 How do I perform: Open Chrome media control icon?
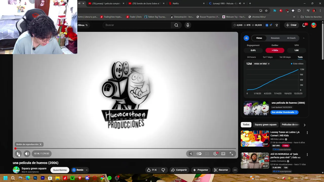click(308, 11)
